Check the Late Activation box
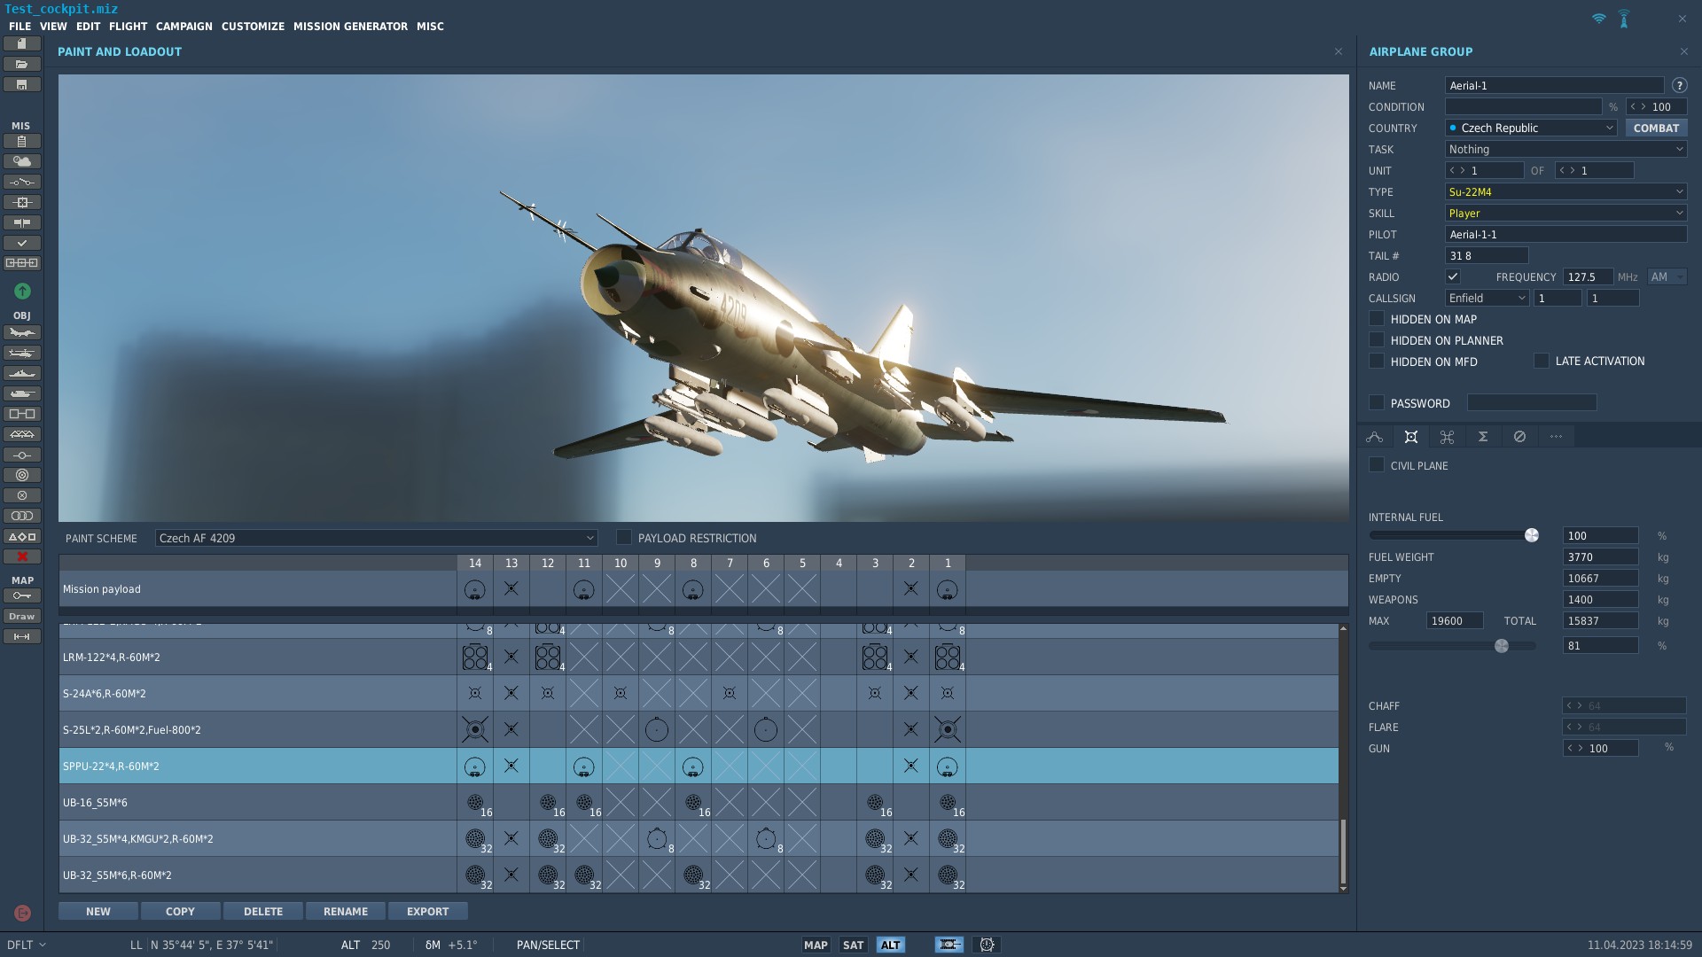 pyautogui.click(x=1542, y=361)
